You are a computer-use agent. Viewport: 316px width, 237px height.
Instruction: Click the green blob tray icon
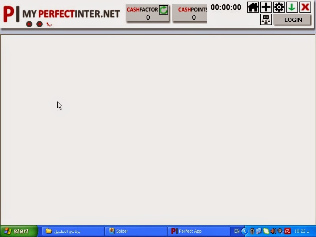click(266, 231)
